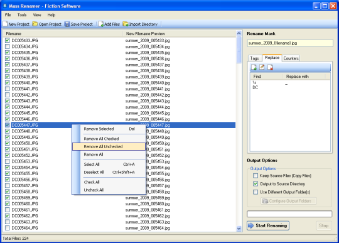The height and width of the screenshot is (243, 339).
Task: Check the DC005442.JPG checkbox
Action: 8,95
